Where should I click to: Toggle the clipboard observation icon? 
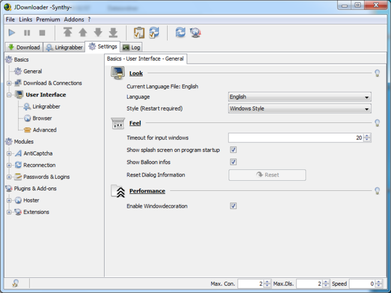[x=139, y=32]
